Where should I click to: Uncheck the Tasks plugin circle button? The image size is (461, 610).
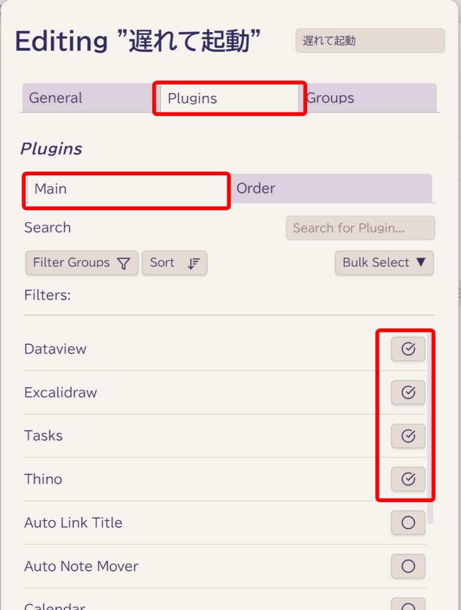click(x=408, y=435)
